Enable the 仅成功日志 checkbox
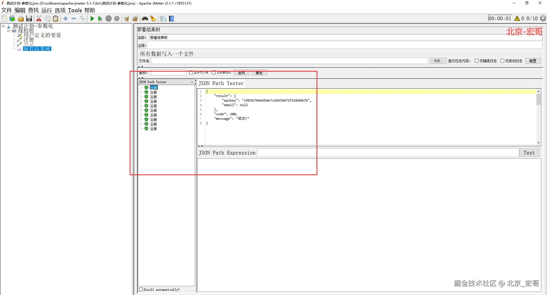This screenshot has height=295, width=547. click(x=502, y=61)
